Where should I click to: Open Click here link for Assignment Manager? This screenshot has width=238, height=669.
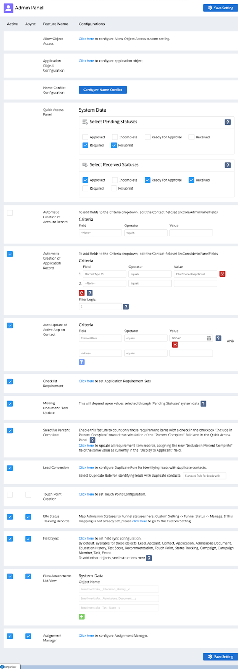click(x=86, y=635)
